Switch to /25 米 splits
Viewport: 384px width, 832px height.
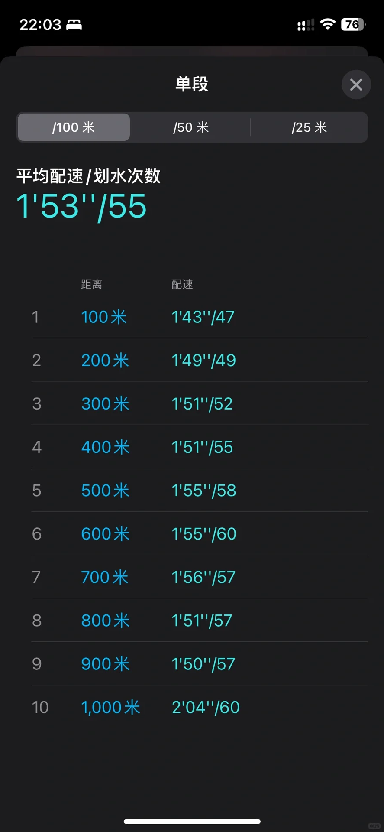point(309,127)
